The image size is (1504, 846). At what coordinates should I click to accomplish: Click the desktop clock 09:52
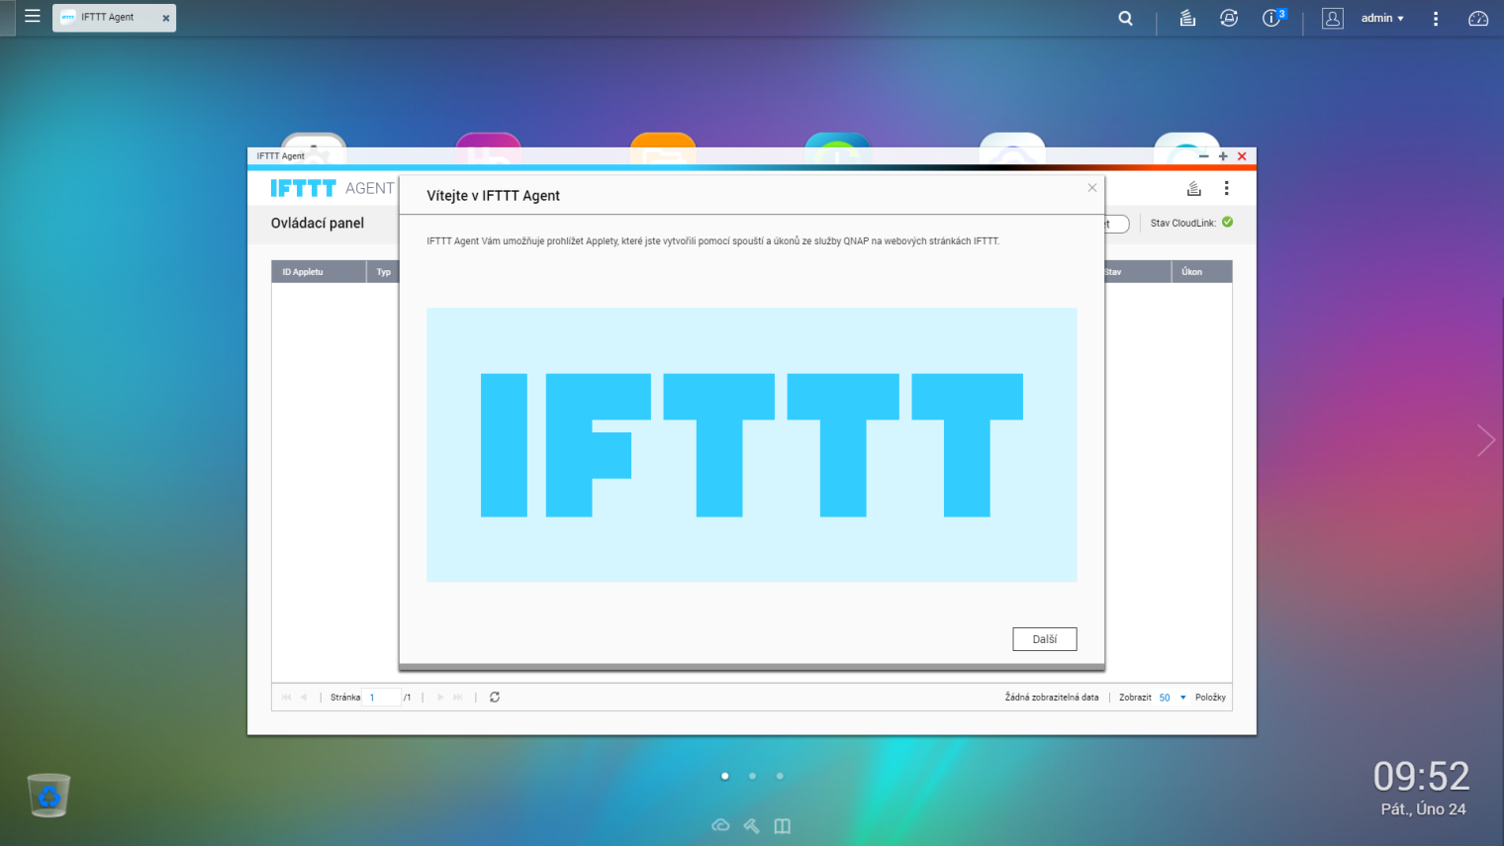(1422, 777)
